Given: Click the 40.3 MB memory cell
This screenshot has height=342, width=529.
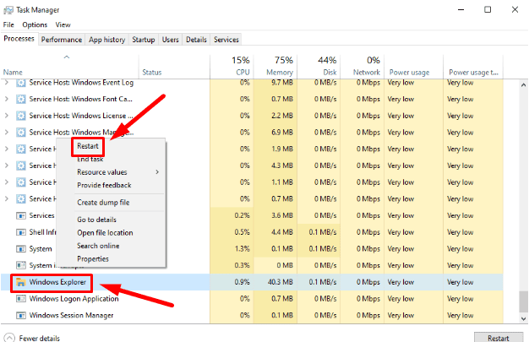Looking at the screenshot, I should (x=275, y=282).
